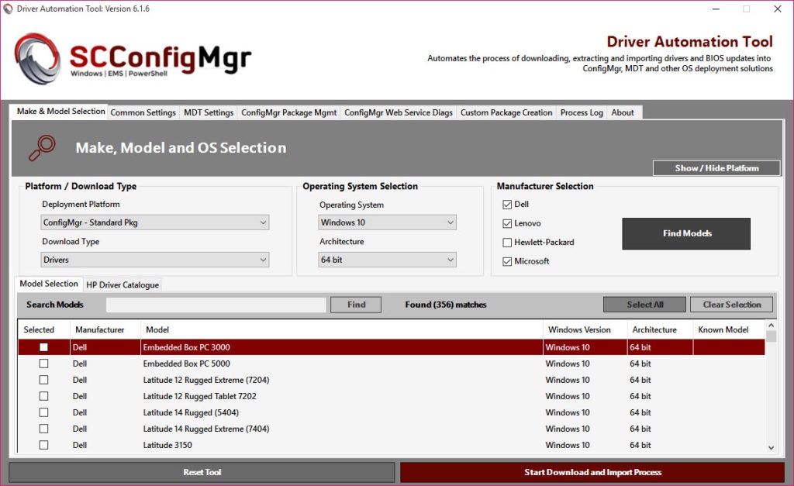Click '64 bit' cell in Embedded Box PC 5000 row
Viewport: 794px width, 486px height.
click(x=640, y=364)
